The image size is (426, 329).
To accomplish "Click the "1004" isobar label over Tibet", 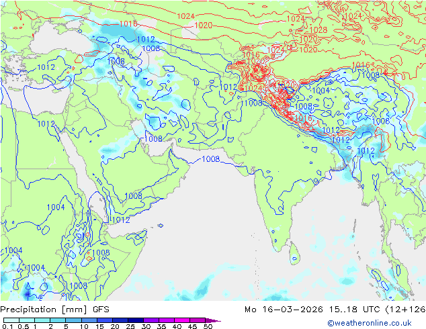I will 321,91.
